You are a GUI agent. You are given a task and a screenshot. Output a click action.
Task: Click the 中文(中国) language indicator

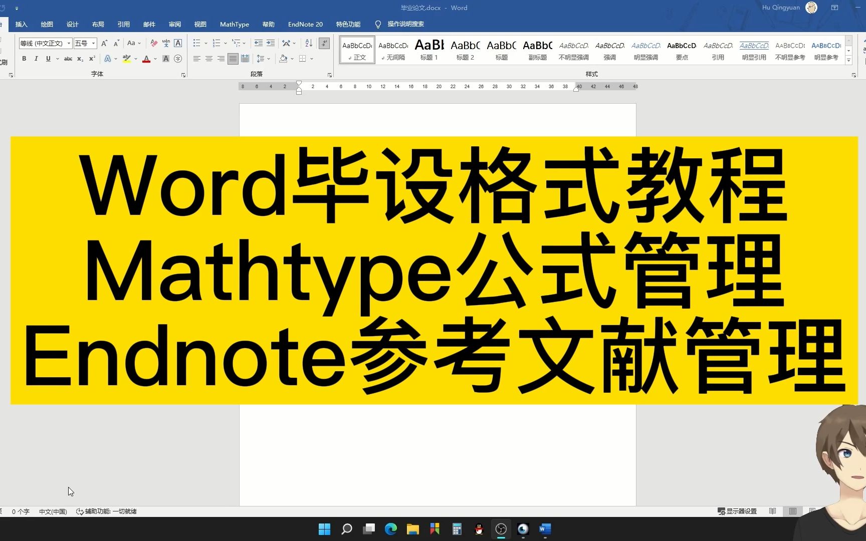coord(53,511)
